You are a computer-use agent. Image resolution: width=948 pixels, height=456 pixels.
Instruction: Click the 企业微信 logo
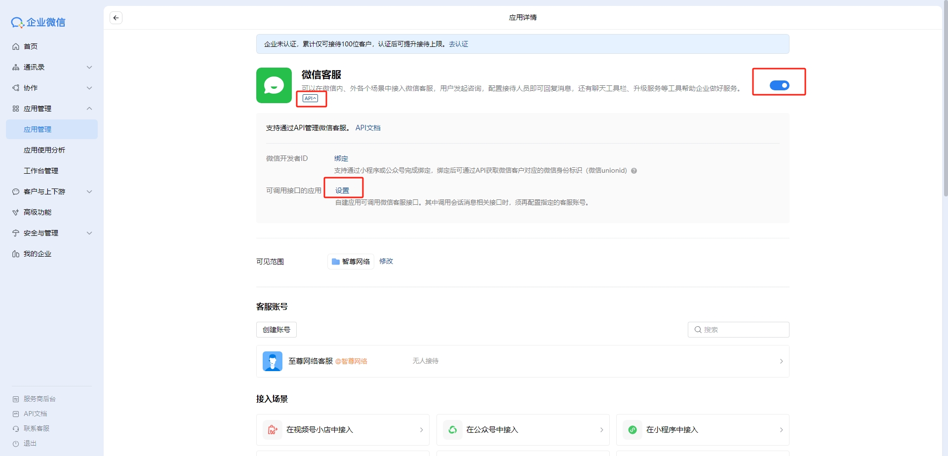click(x=39, y=22)
